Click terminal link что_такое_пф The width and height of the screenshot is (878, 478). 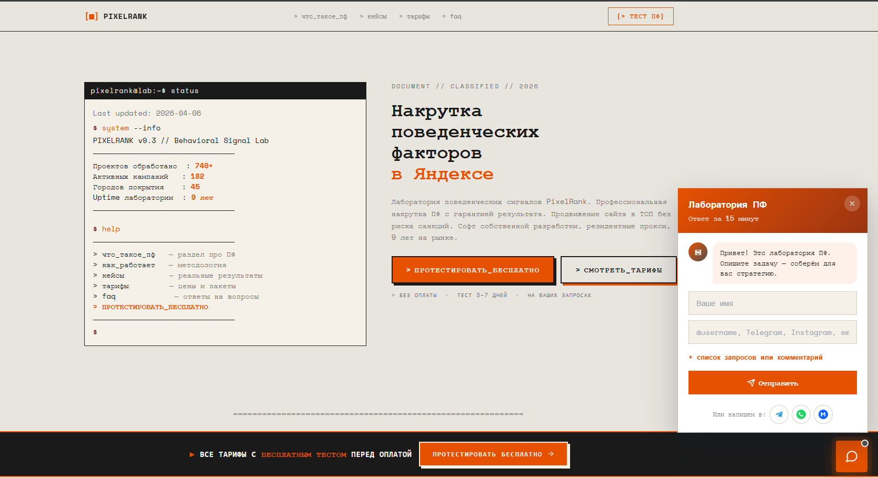tap(128, 255)
